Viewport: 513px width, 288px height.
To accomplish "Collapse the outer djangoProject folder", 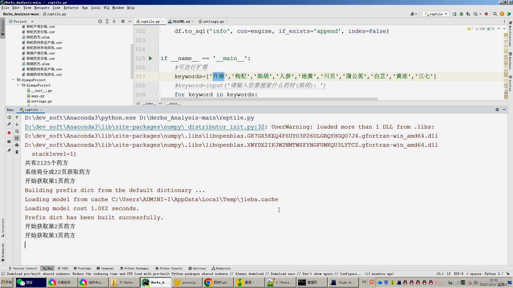I will coord(13,80).
